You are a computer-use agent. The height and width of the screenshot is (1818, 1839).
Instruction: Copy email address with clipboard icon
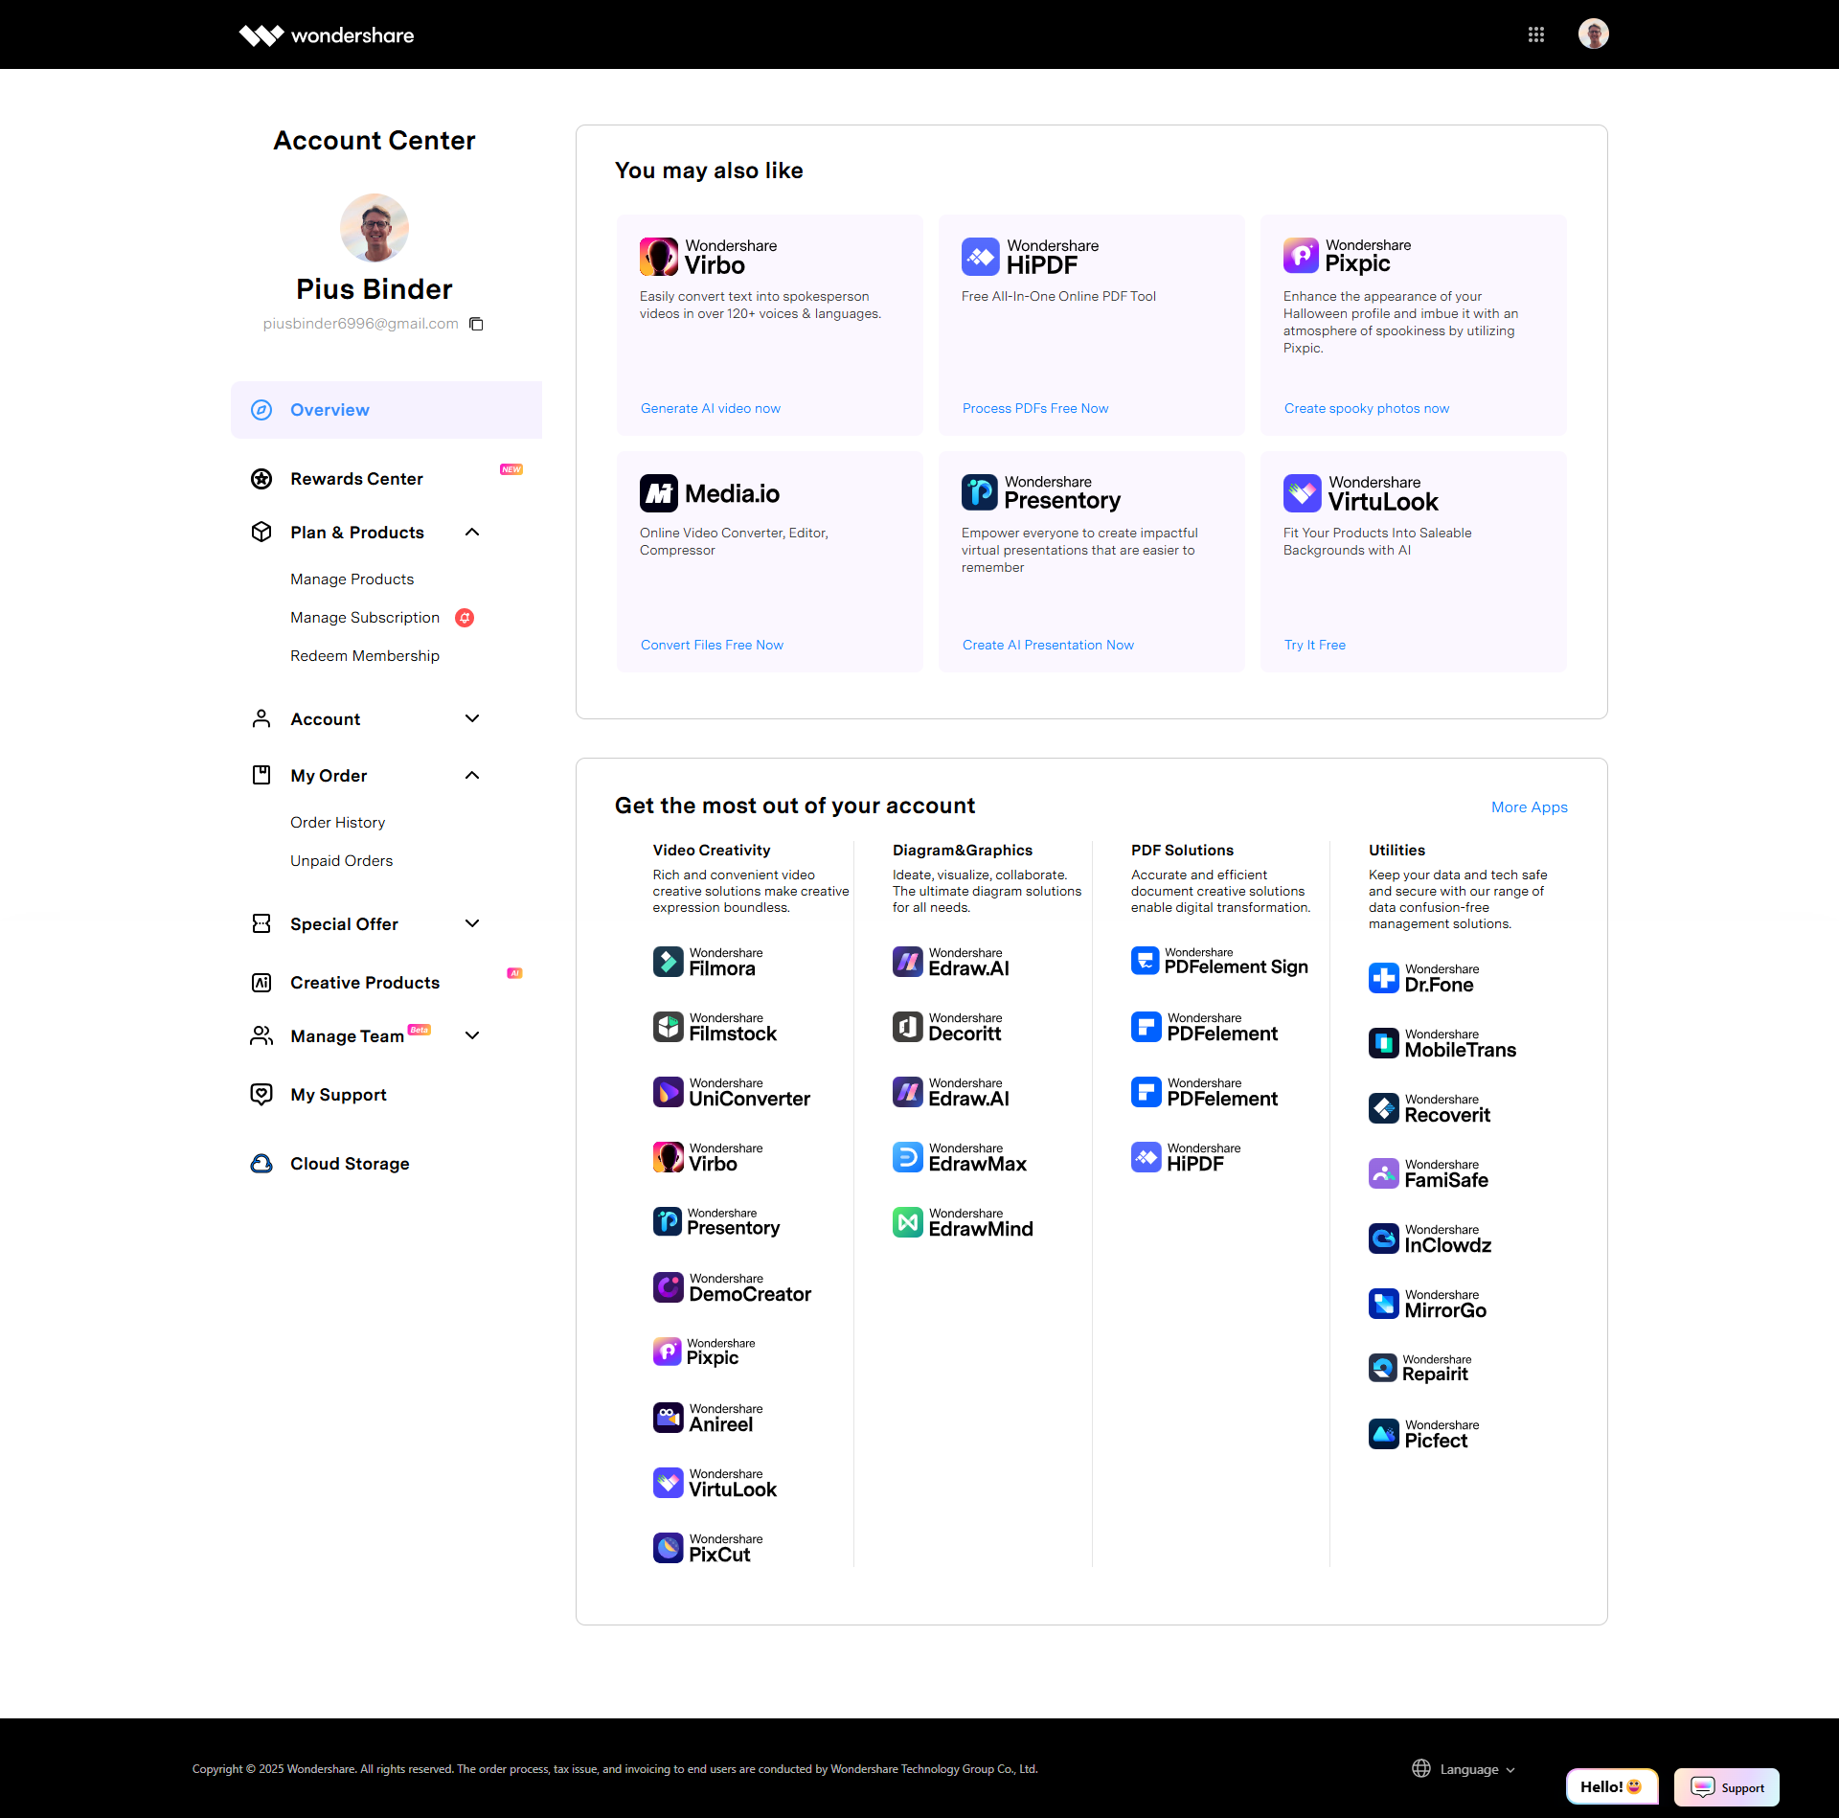coord(476,324)
